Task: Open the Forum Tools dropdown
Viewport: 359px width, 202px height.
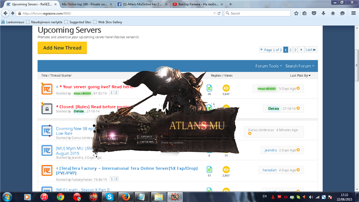Action: pyautogui.click(x=268, y=66)
